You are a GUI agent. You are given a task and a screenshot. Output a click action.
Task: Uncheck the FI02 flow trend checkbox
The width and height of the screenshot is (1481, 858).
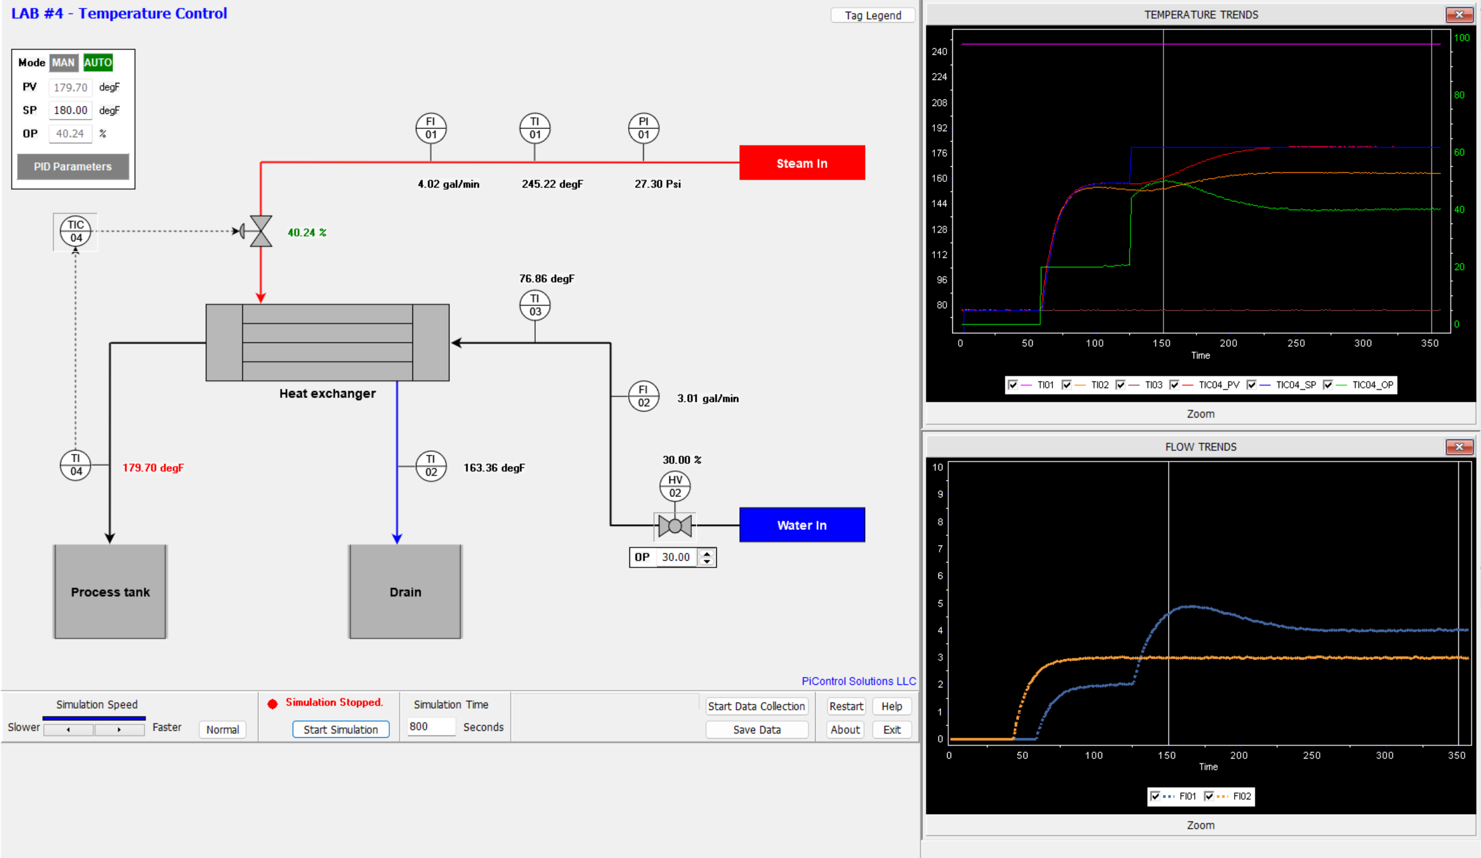point(1209,796)
